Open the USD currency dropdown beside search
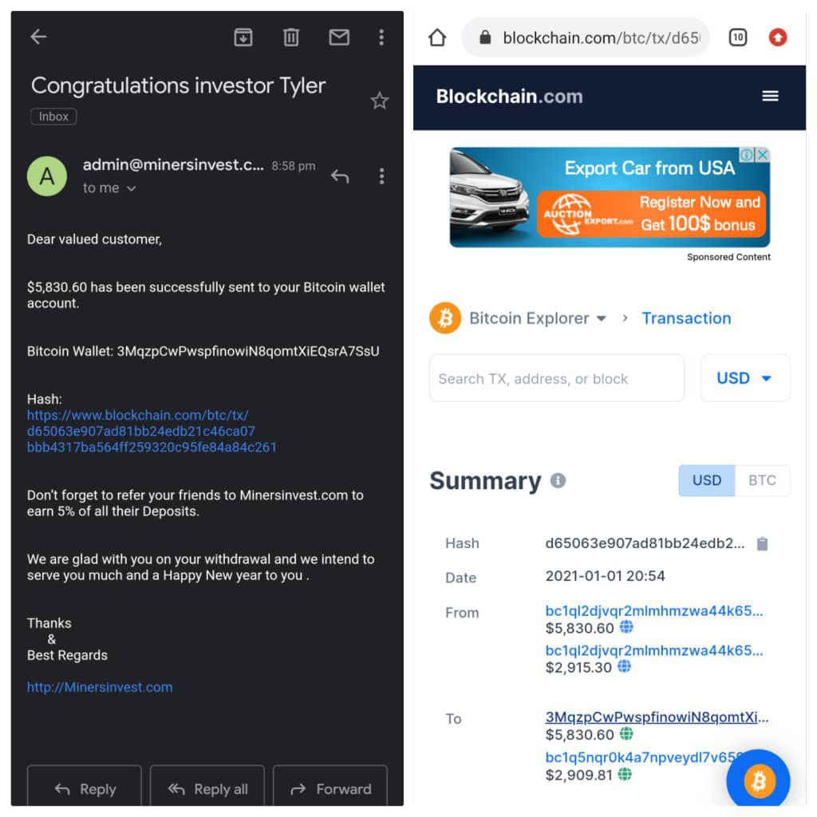 (744, 378)
